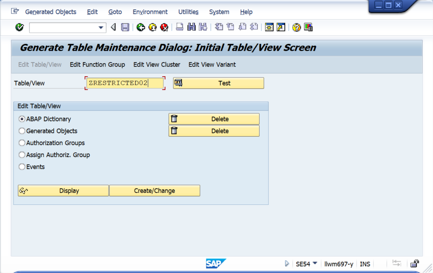The image size is (433, 273).
Task: Click the Find (binoculars) icon
Action: tap(190, 27)
